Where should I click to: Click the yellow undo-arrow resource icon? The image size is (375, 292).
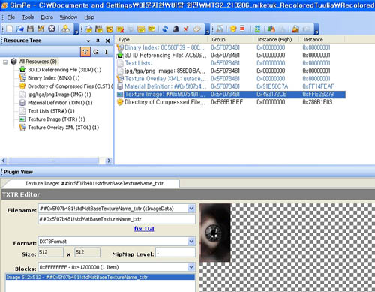tap(109, 29)
